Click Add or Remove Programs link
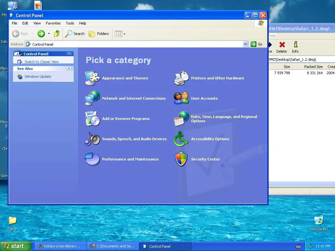The image size is (335, 251). click(x=126, y=119)
